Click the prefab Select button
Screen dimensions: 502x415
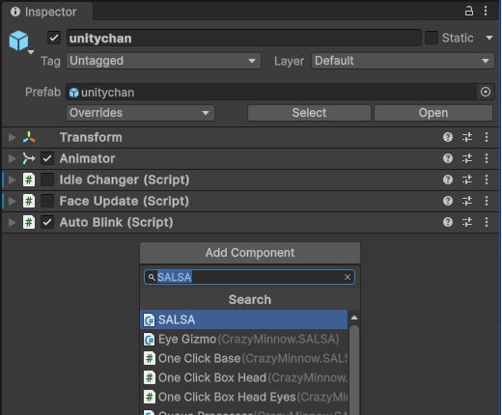(x=309, y=113)
